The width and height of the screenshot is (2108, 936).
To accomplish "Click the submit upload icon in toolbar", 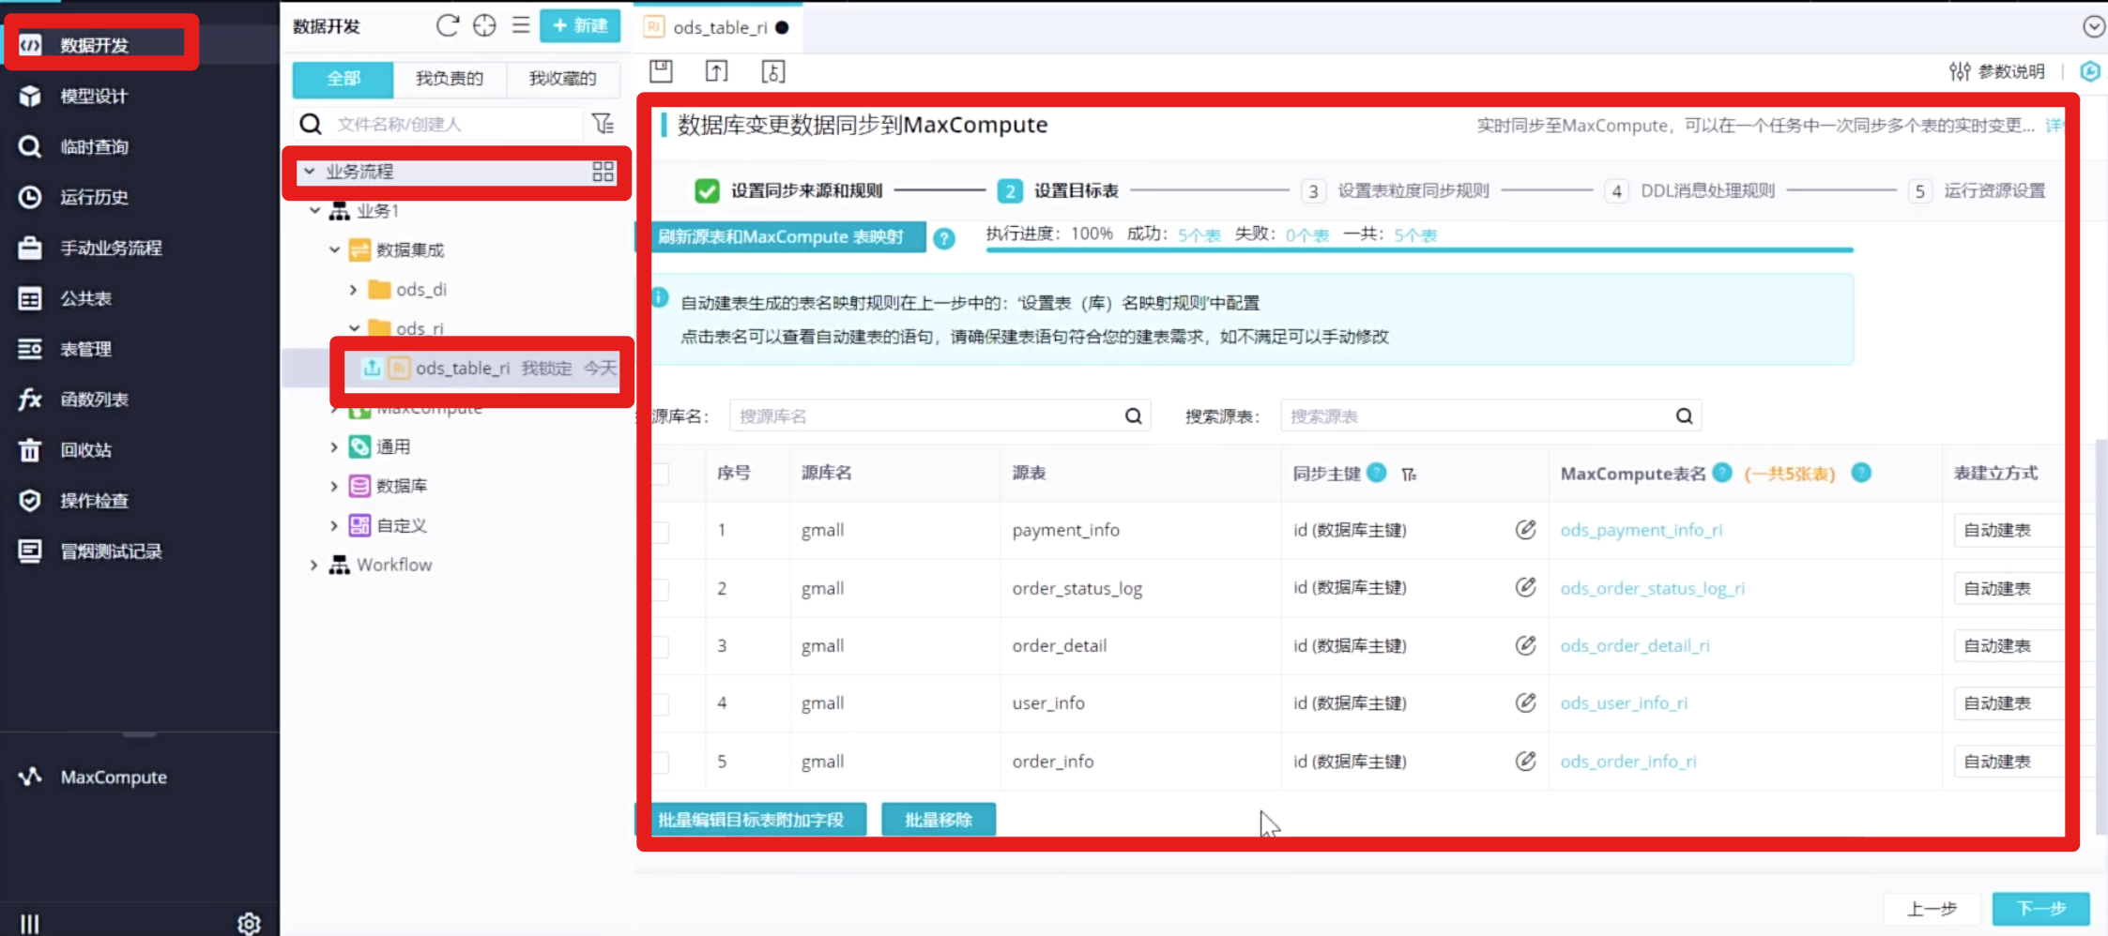I will (717, 71).
